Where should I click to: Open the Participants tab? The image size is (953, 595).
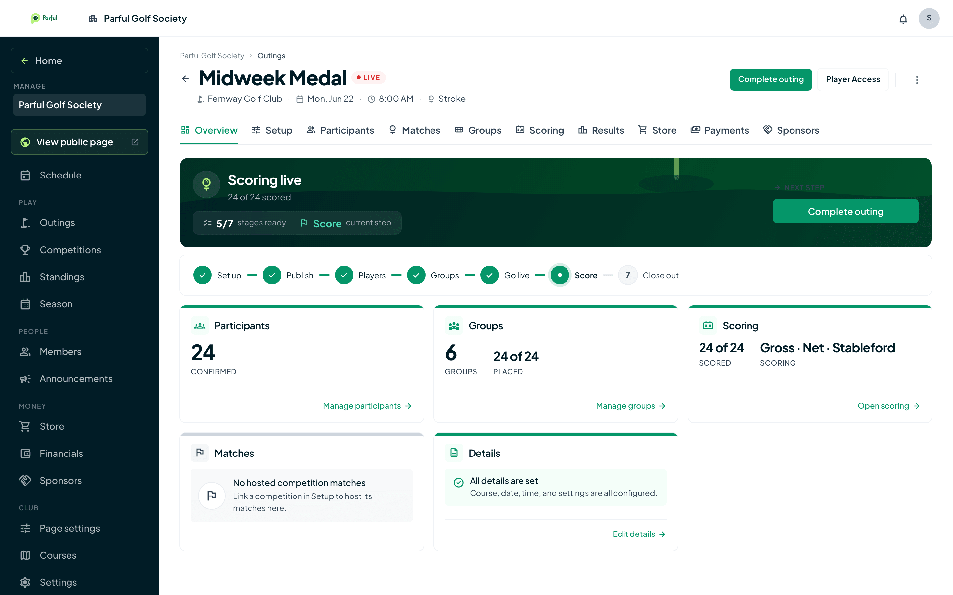point(340,130)
